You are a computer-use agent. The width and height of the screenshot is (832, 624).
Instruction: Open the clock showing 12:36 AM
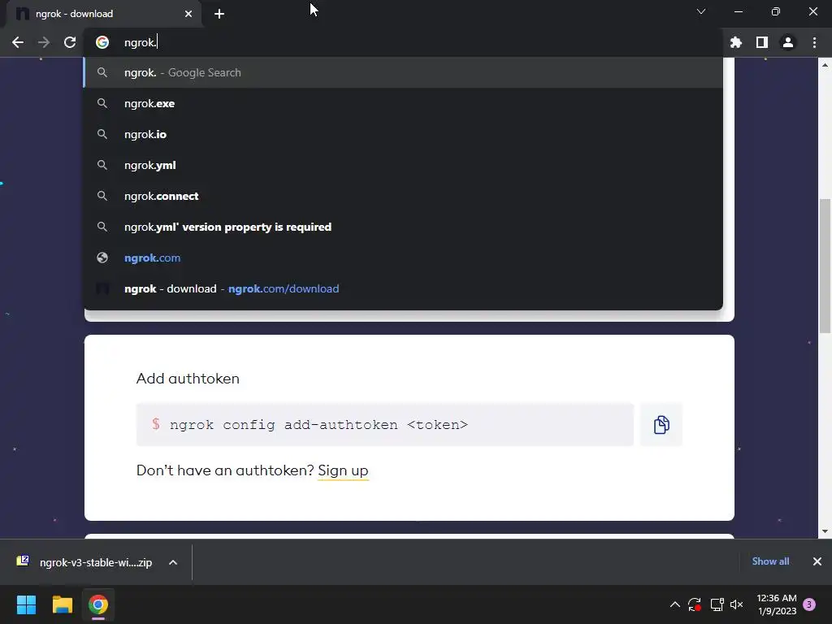[x=777, y=604]
